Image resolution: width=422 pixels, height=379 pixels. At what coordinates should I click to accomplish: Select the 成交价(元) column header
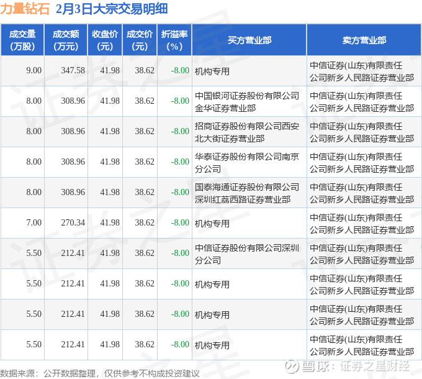[x=140, y=40]
